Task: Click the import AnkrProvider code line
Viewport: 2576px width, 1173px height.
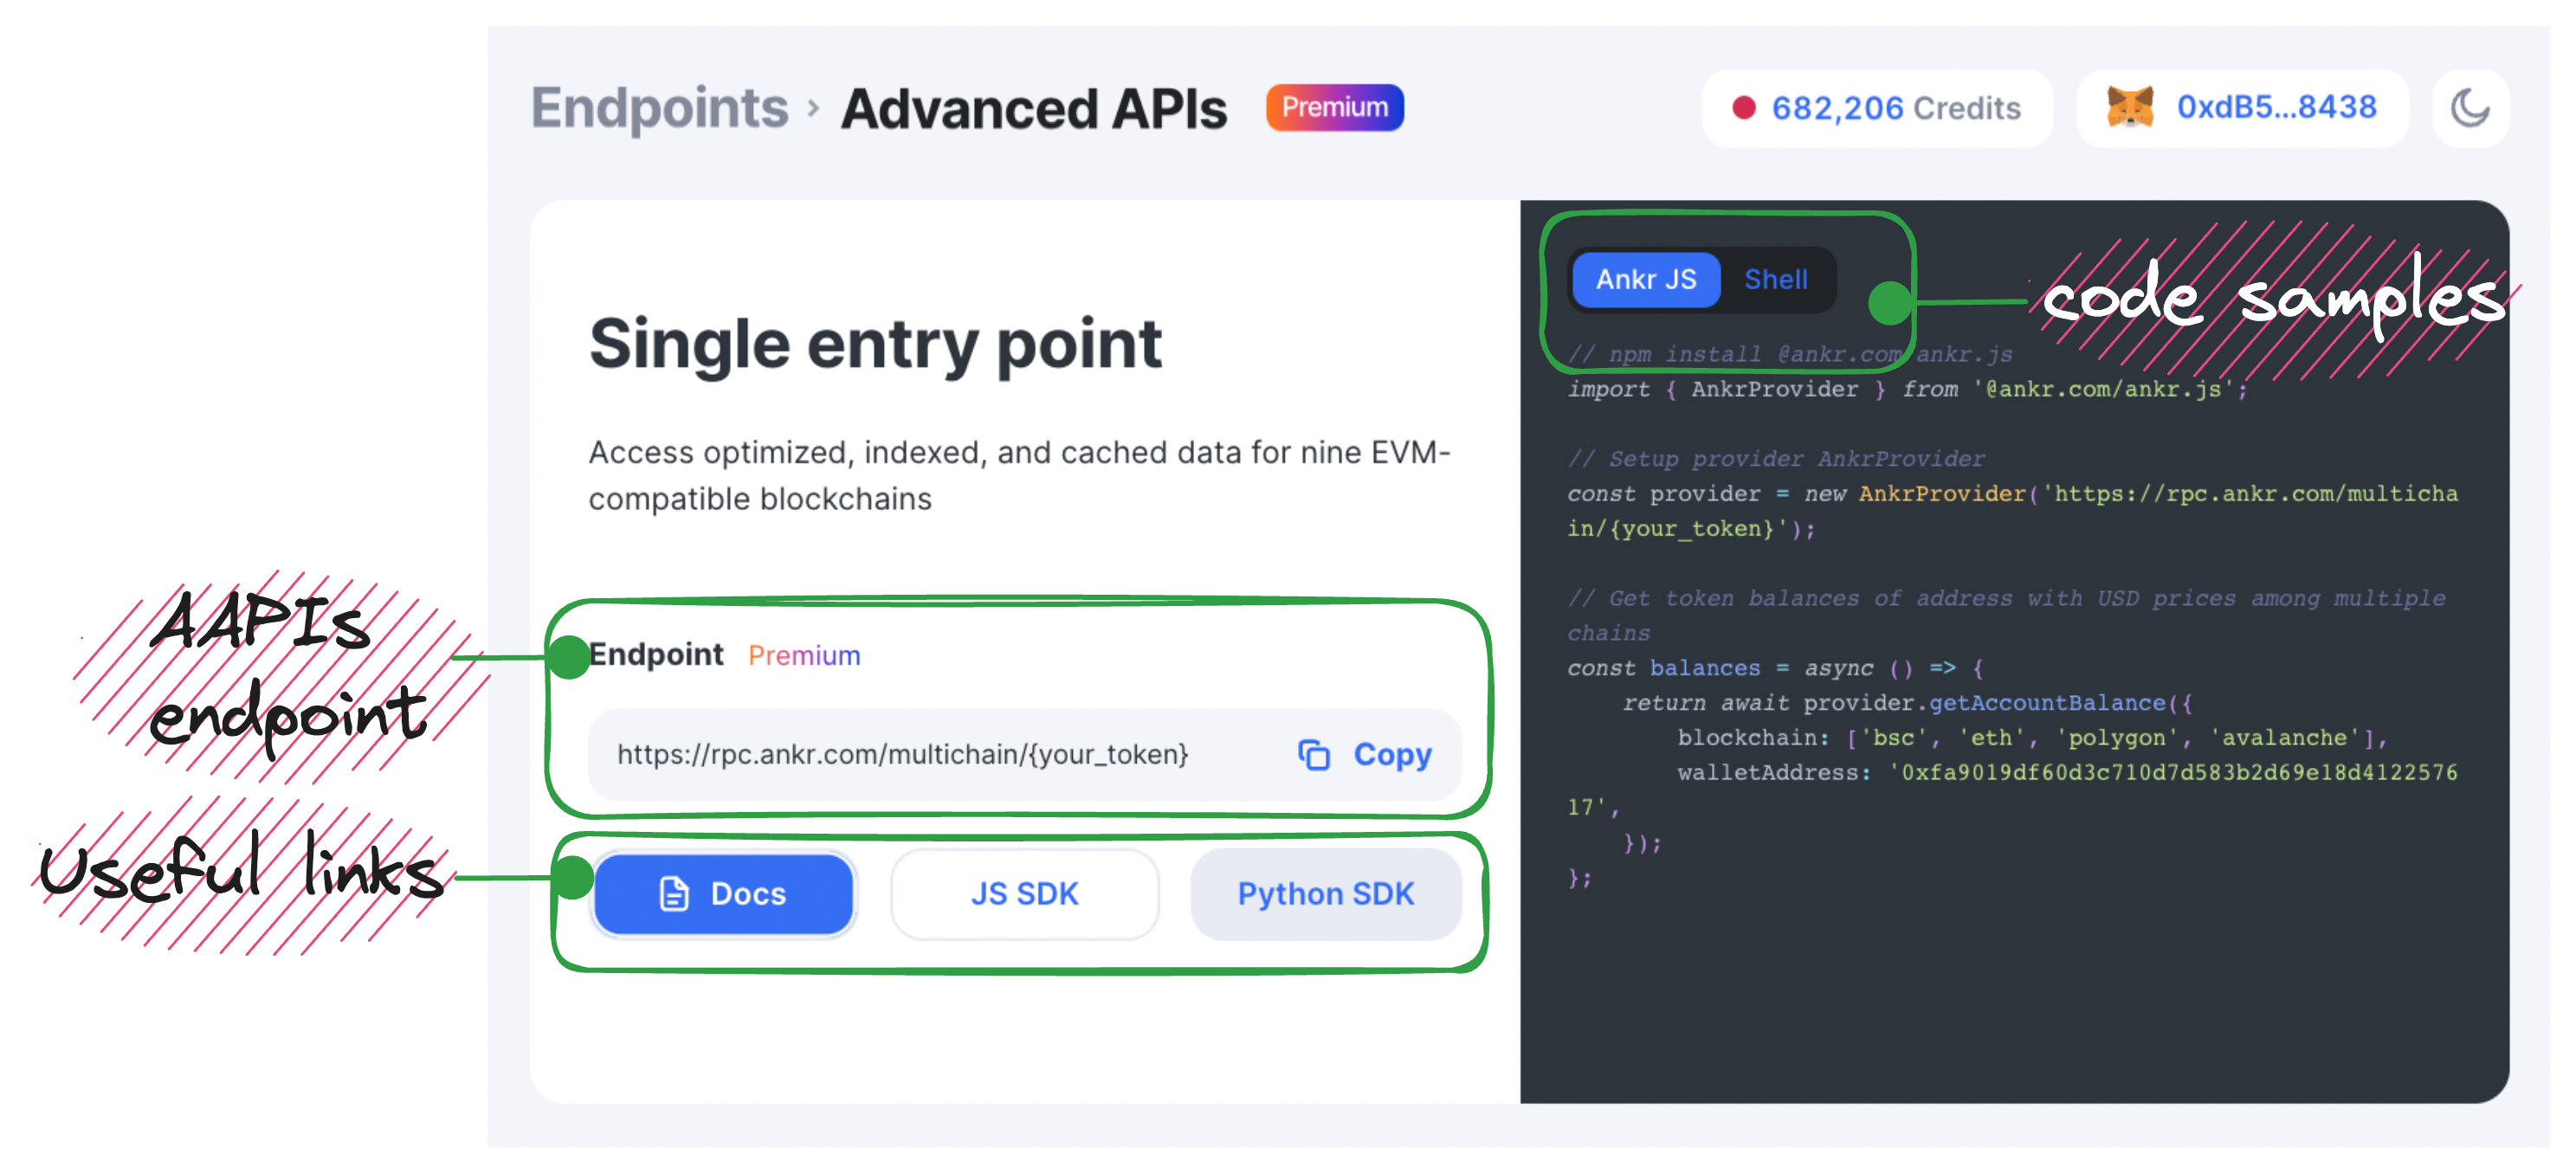Action: pyautogui.click(x=1907, y=389)
